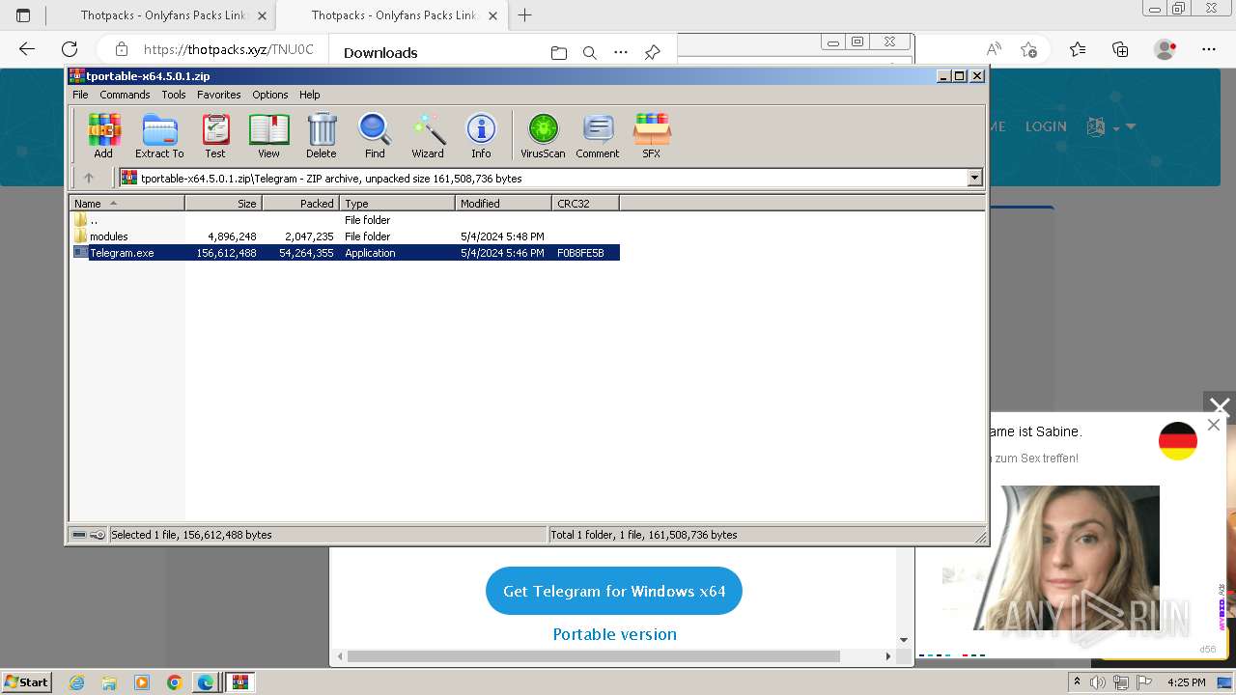Open the File menu

coord(80,95)
